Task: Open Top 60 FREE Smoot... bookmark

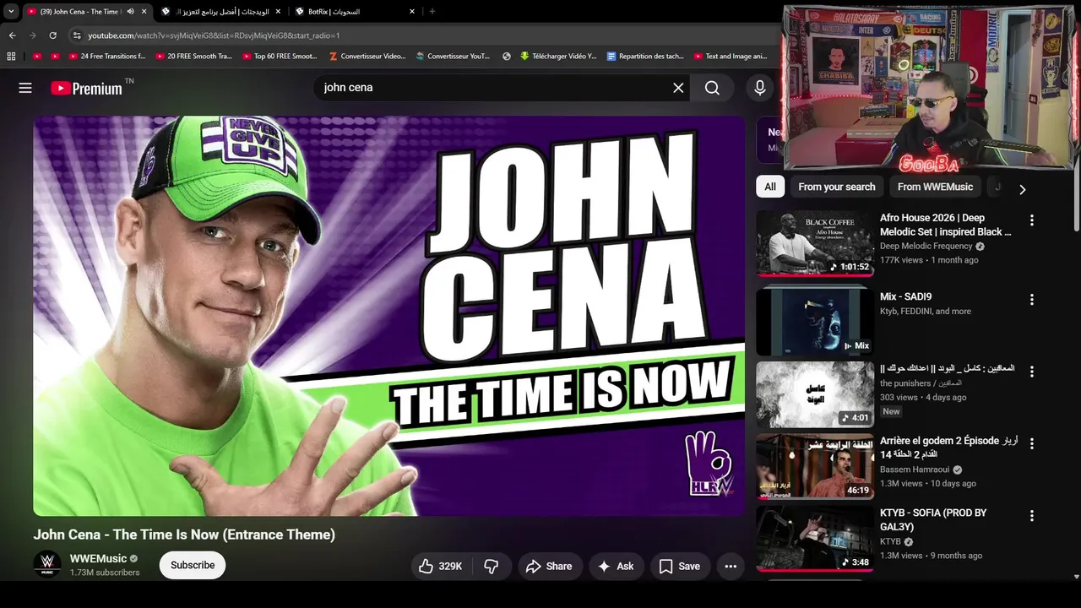Action: pyautogui.click(x=280, y=57)
